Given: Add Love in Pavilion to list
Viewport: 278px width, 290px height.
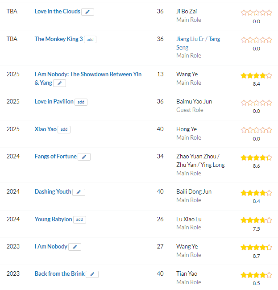Looking at the screenshot, I should [x=81, y=102].
